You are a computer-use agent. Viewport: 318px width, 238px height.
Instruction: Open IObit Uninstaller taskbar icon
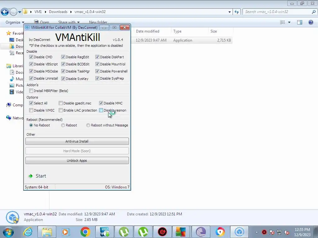coord(105,232)
